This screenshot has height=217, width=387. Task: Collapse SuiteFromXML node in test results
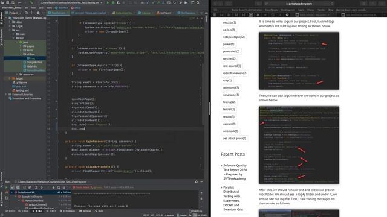tap(12, 192)
